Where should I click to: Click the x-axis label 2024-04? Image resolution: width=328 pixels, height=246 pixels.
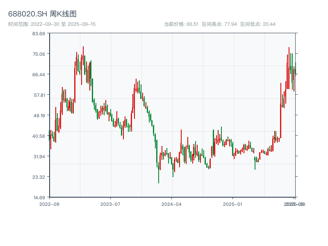(x=171, y=204)
